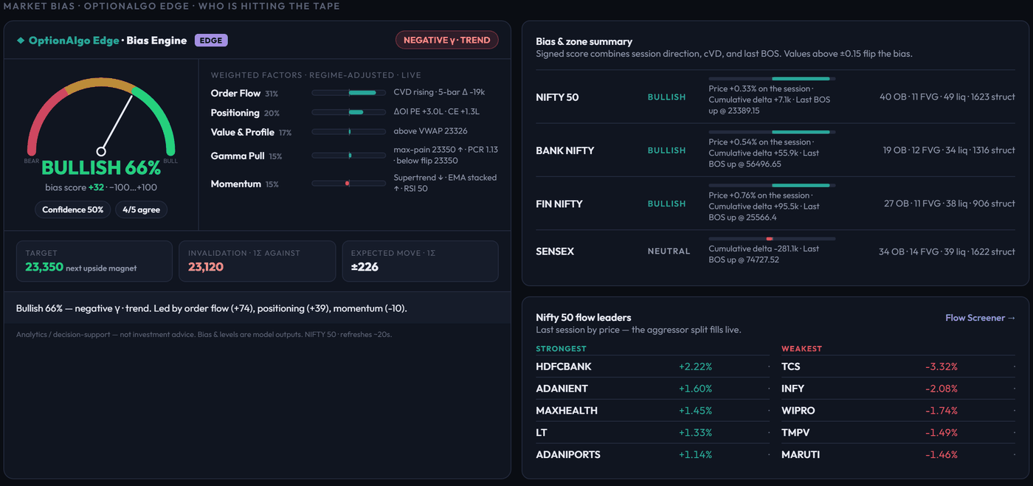
Task: Click the Positioning factor bar
Action: point(349,112)
